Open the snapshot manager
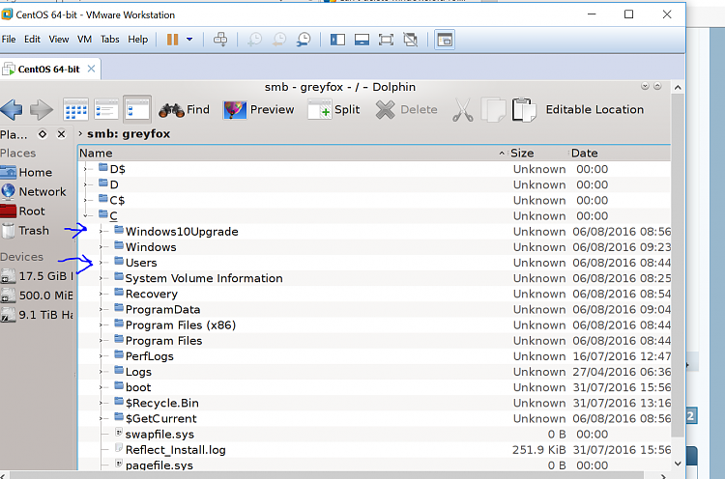The image size is (725, 479). click(x=304, y=40)
